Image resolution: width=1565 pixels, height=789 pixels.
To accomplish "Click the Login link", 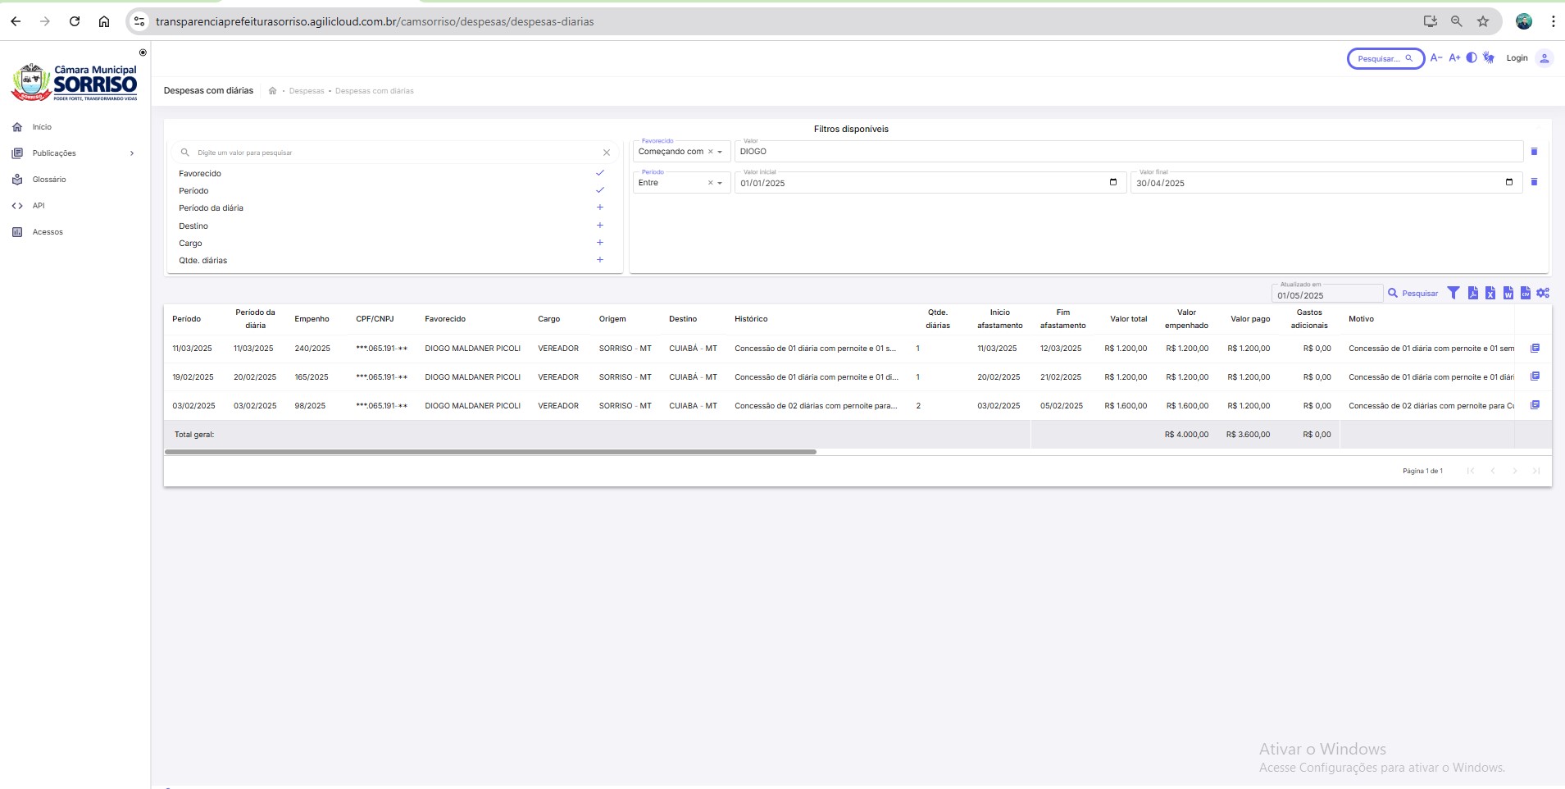I will point(1517,58).
